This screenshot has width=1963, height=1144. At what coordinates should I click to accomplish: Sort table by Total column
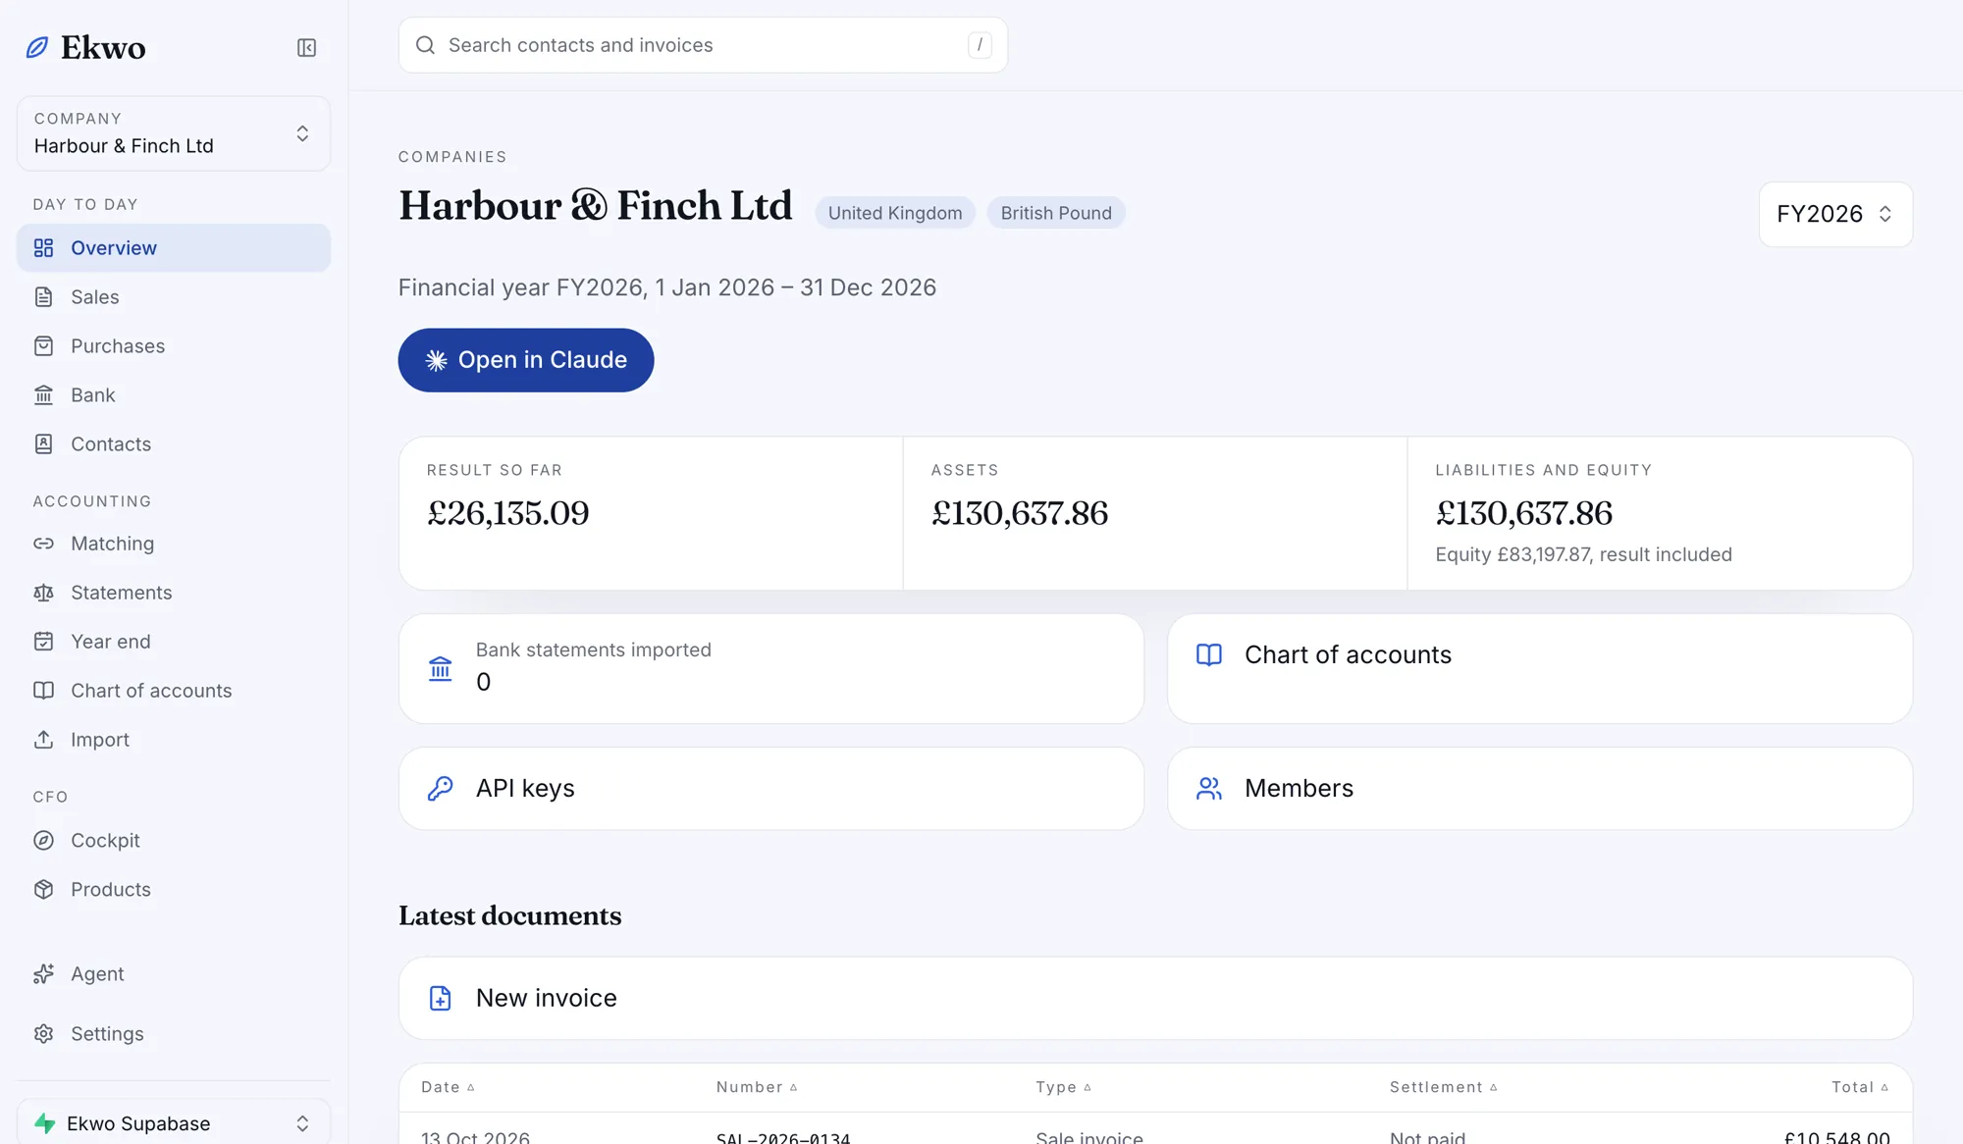click(1860, 1087)
